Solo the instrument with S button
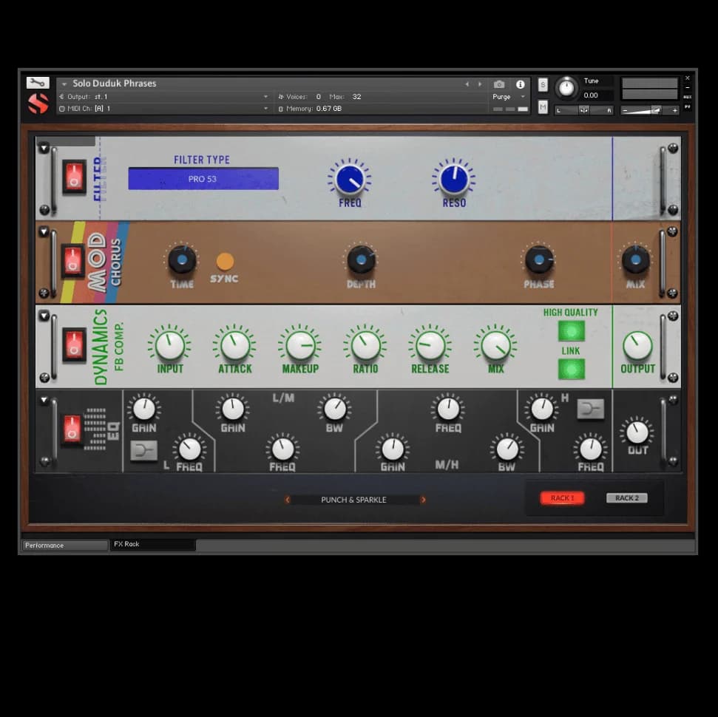This screenshot has height=717, width=718. pos(543,85)
